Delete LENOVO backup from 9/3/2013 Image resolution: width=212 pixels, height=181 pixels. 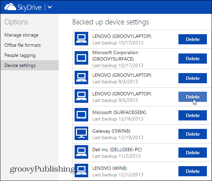(193, 78)
